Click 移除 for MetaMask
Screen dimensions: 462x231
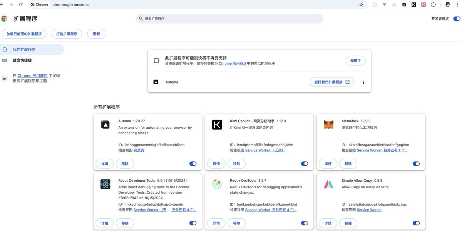pos(348,164)
